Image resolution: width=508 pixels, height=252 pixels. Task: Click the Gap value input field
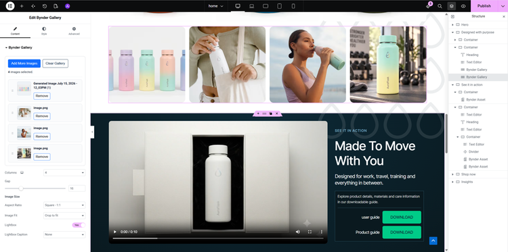pos(77,188)
